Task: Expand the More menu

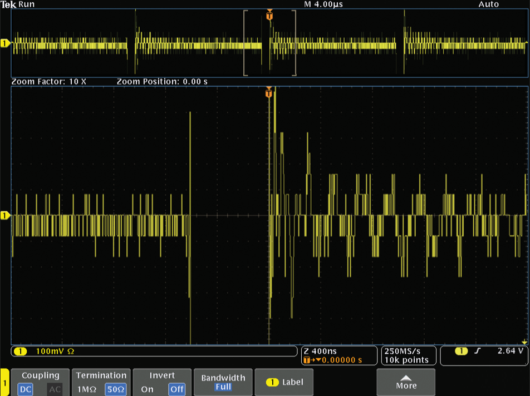Action: pyautogui.click(x=406, y=384)
